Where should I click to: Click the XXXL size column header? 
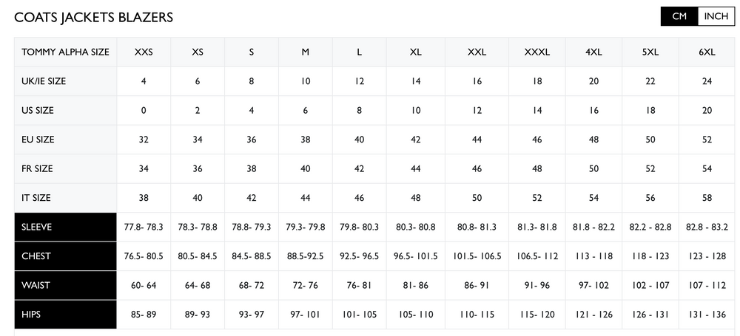(x=536, y=52)
